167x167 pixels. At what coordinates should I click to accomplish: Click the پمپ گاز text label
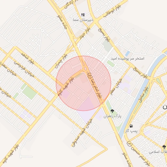(131, 131)
